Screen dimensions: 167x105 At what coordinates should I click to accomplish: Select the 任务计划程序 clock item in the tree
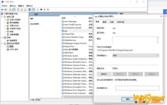point(14,20)
